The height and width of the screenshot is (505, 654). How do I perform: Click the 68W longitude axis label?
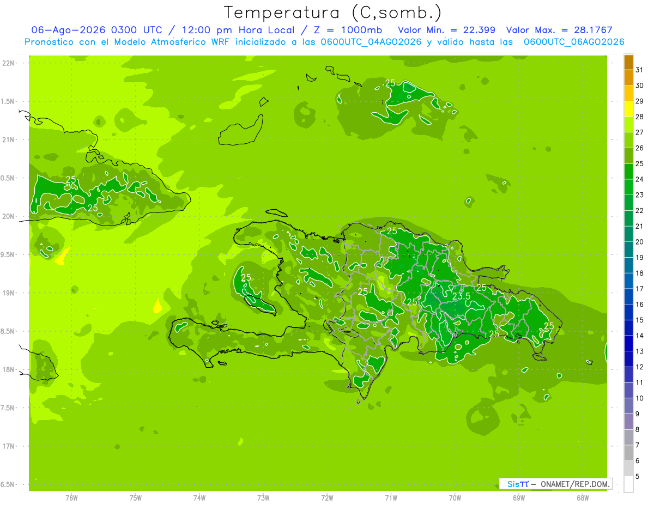583,497
